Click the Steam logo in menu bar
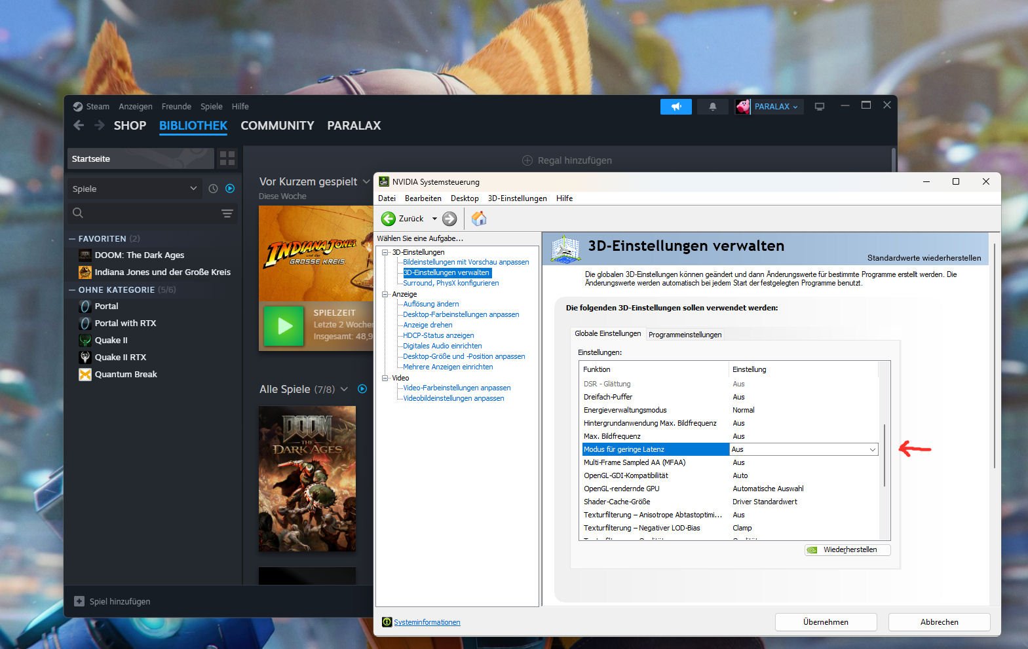This screenshot has height=649, width=1028. [77, 107]
